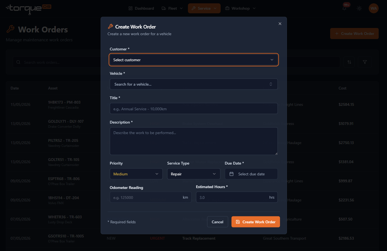Click the Customer dropdown chevron arrow

click(x=272, y=60)
